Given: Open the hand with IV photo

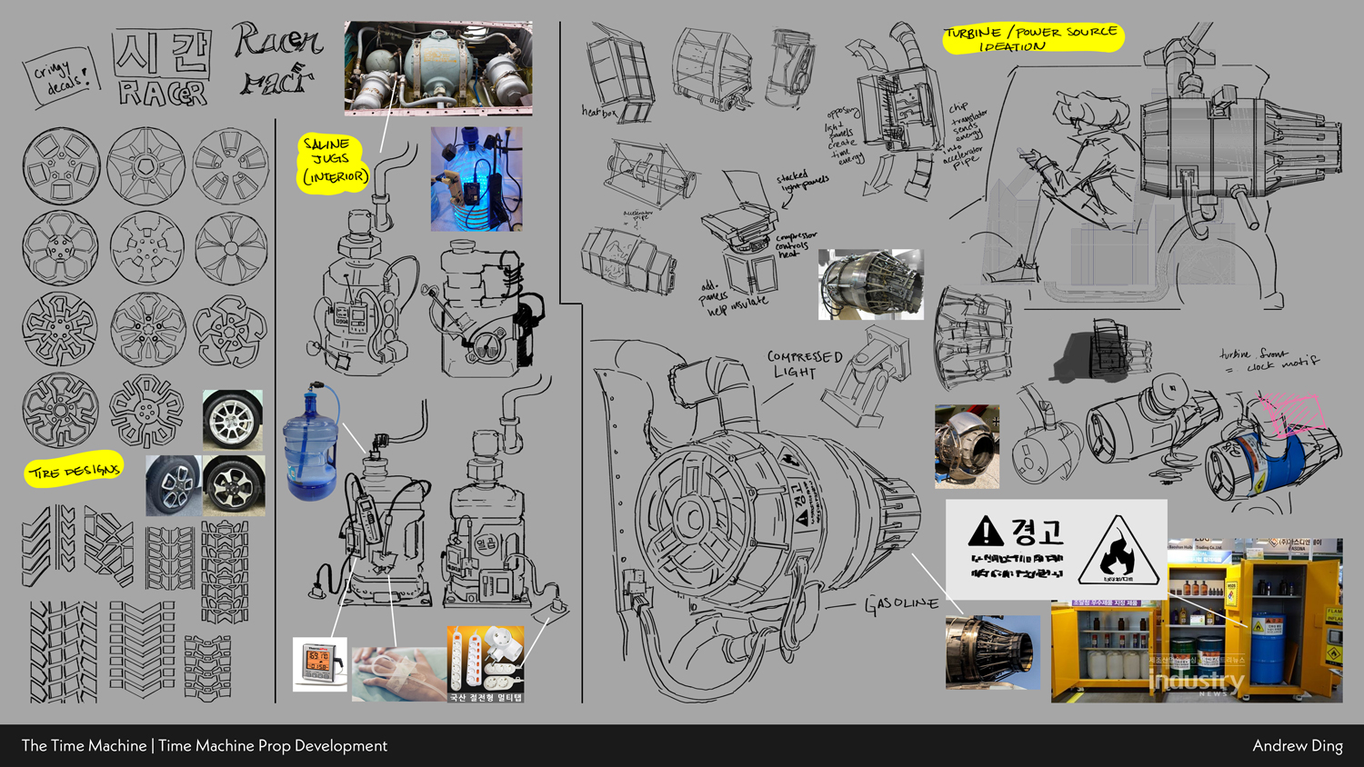Looking at the screenshot, I should [x=398, y=673].
